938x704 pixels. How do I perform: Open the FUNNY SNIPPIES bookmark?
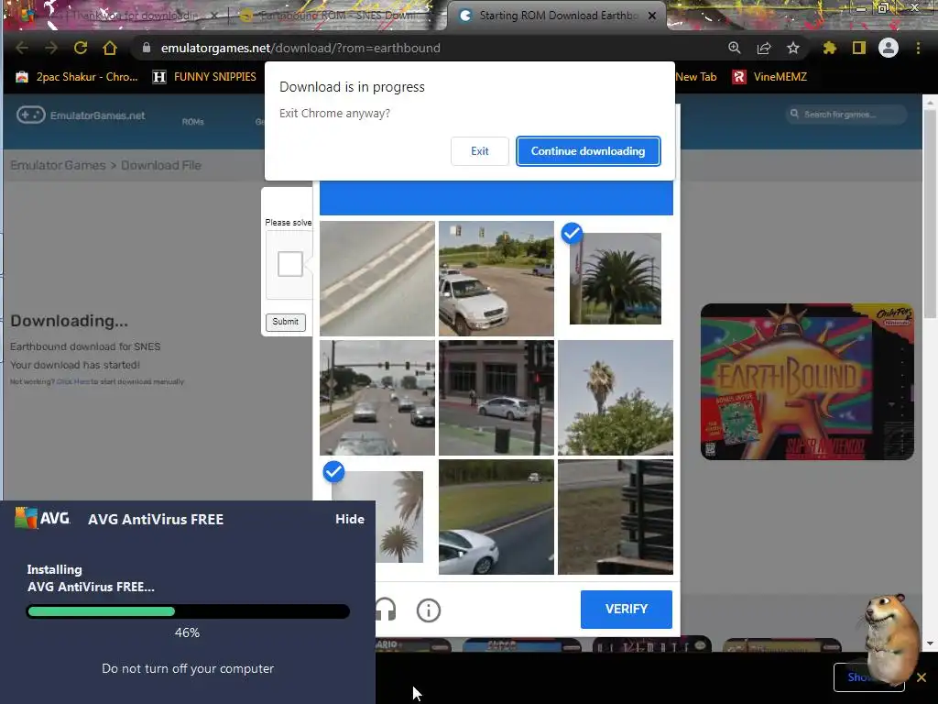tap(204, 77)
